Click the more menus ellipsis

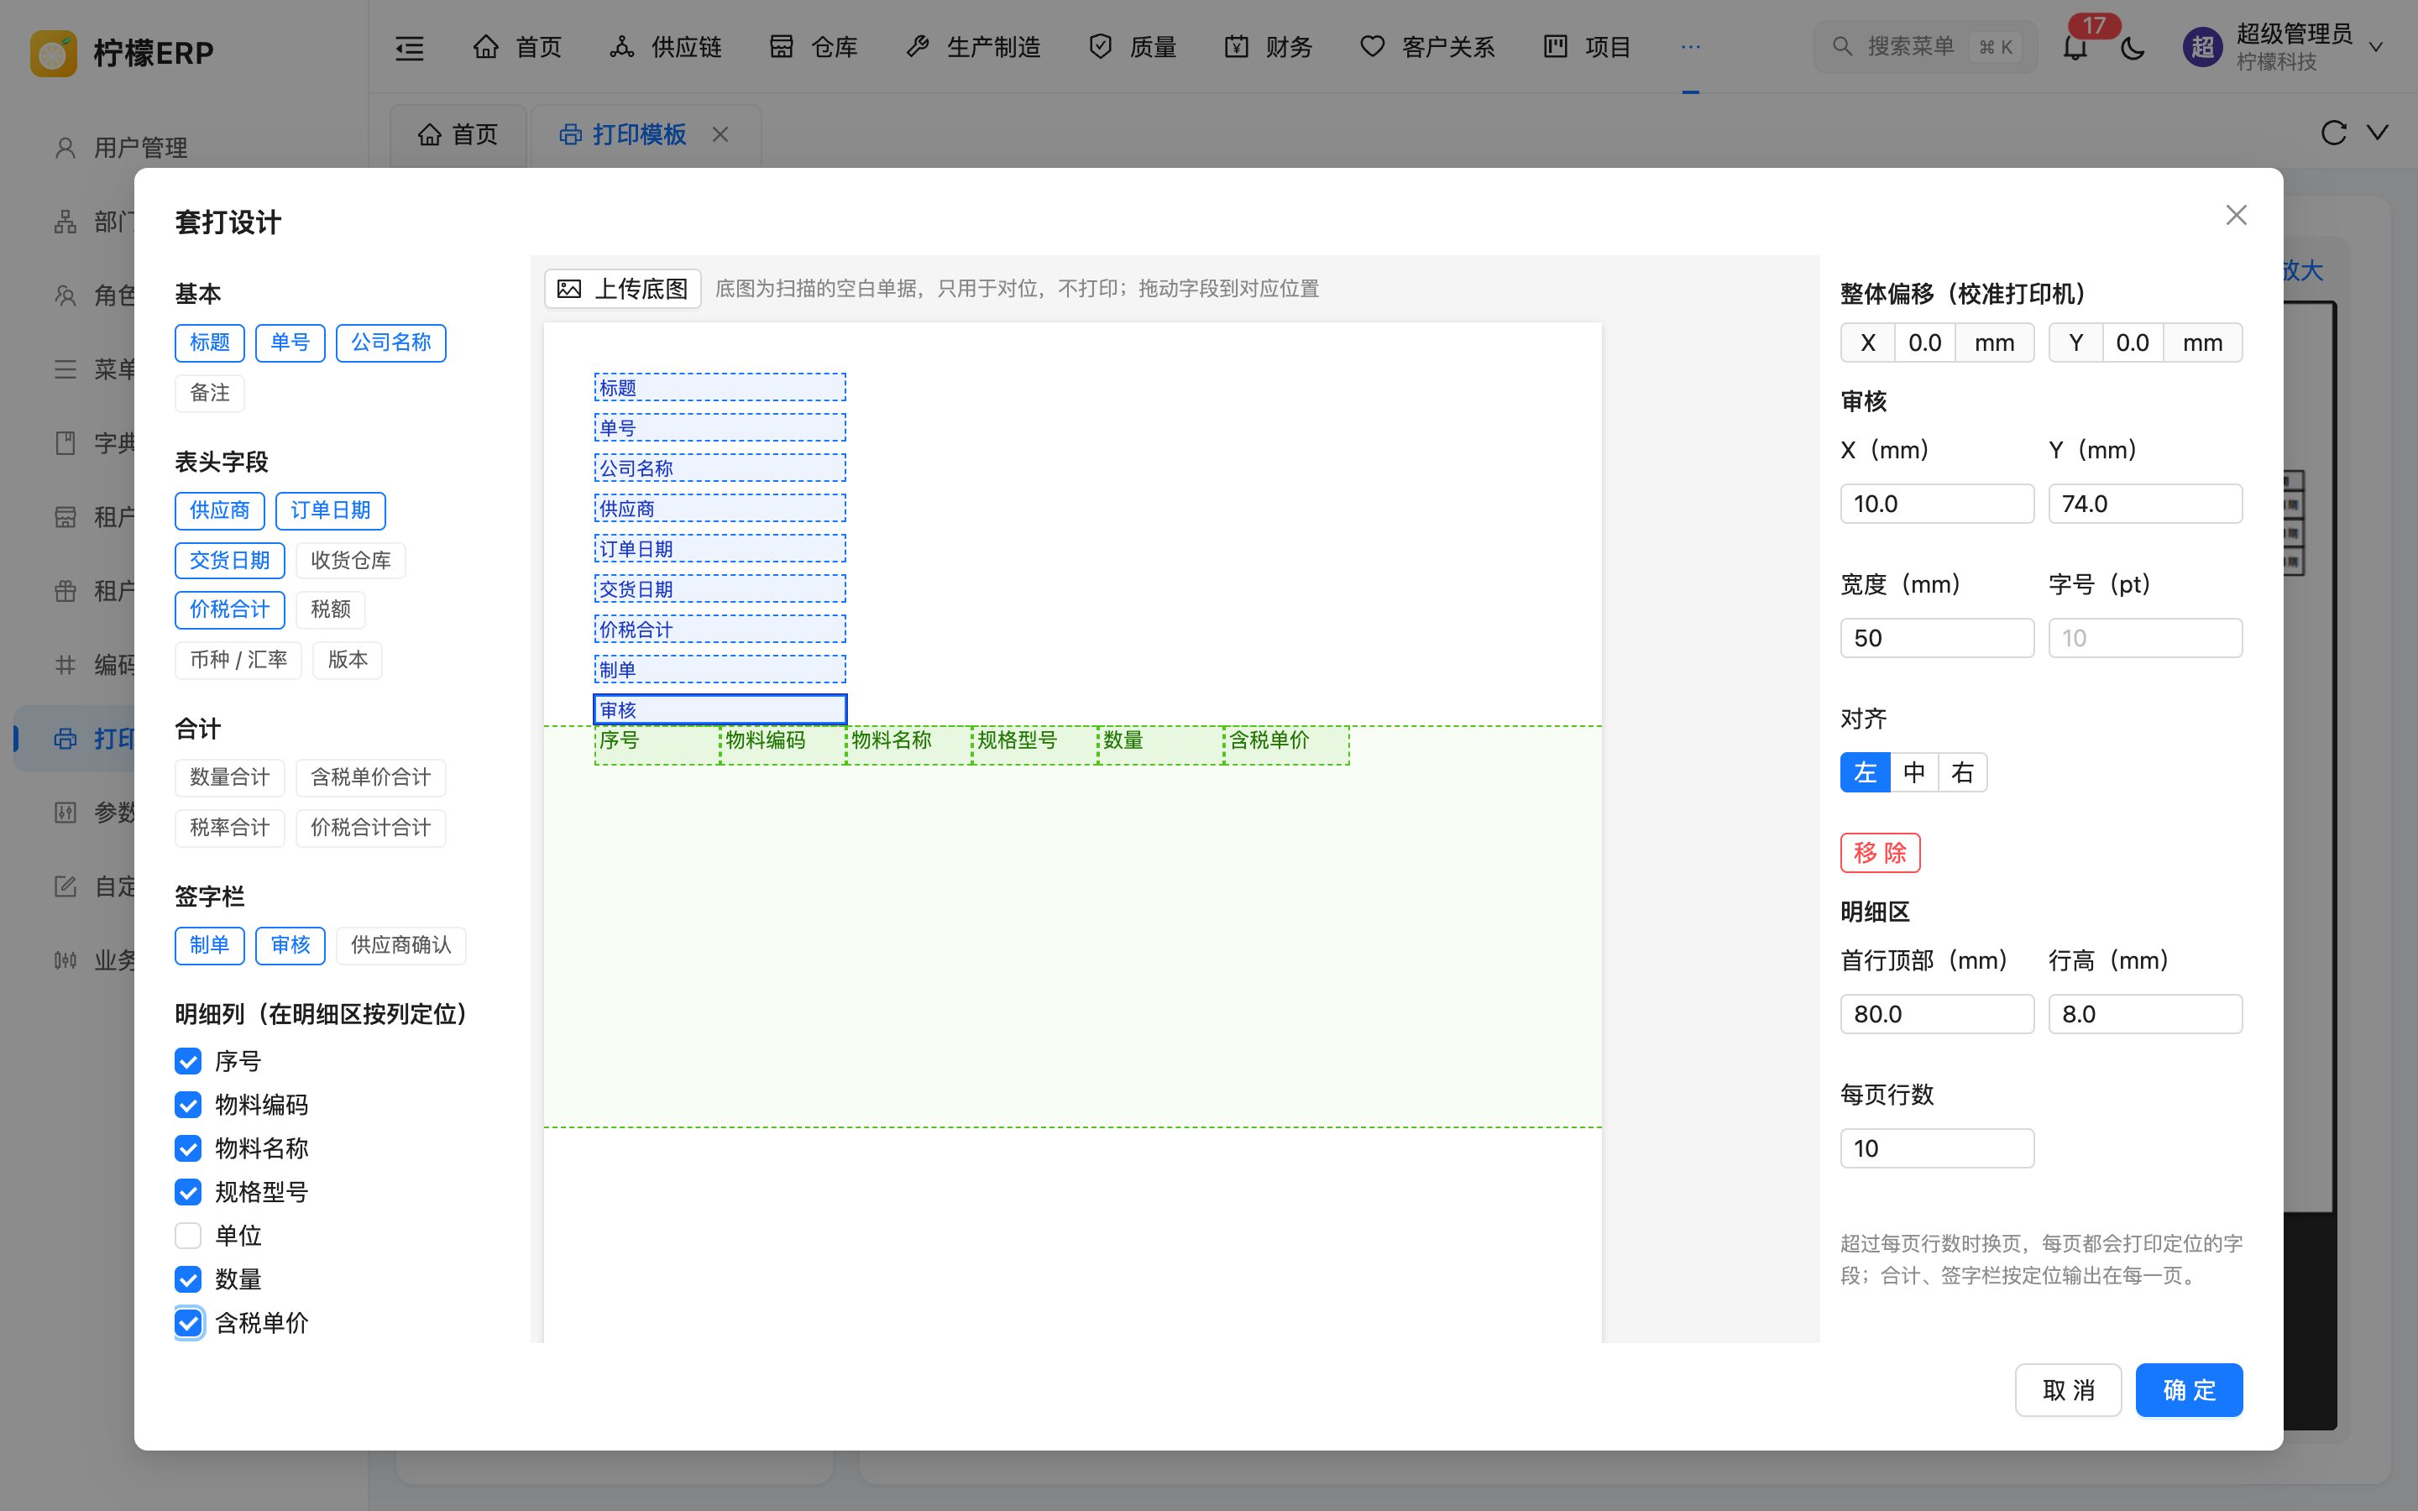(1691, 47)
